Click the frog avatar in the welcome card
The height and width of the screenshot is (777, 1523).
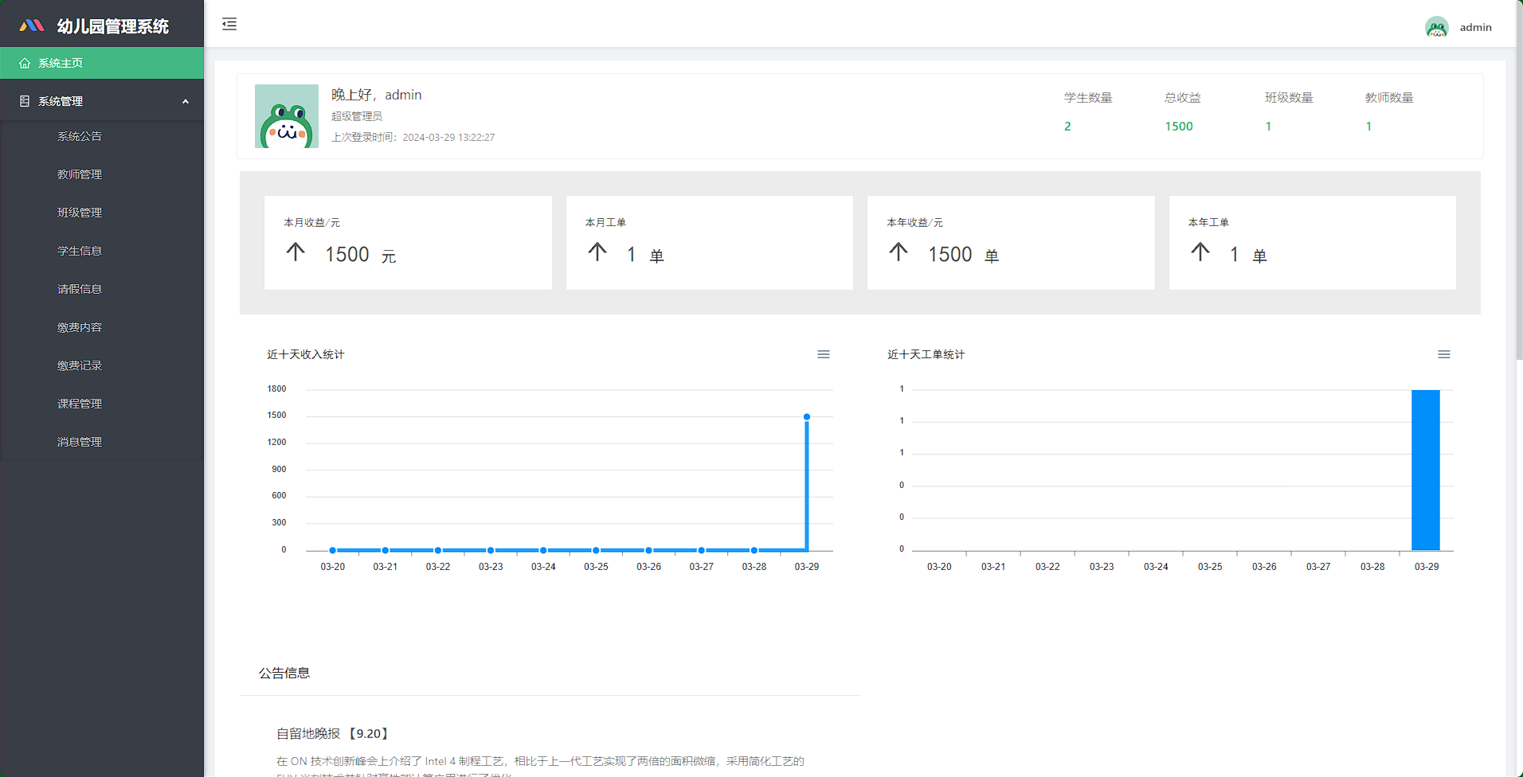[x=286, y=116]
